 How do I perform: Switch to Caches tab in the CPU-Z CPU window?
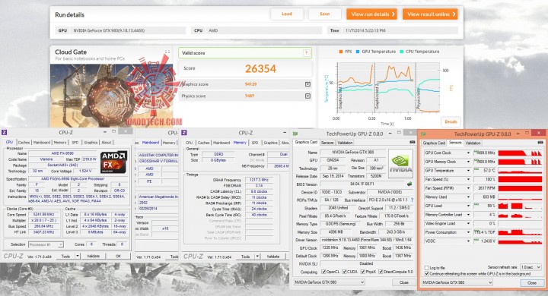tap(24, 142)
